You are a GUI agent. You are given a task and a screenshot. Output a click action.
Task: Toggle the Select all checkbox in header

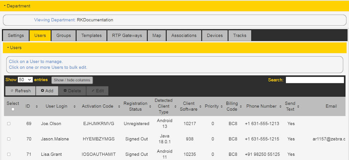(13, 109)
